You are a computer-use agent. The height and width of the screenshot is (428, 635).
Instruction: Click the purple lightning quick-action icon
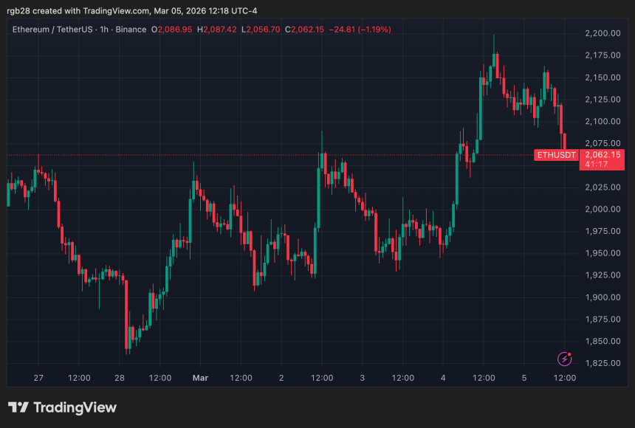563,357
